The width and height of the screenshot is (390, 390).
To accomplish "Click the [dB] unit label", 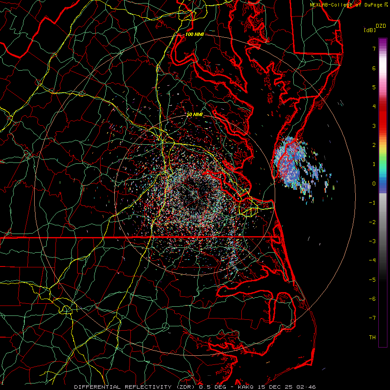I will point(370,30).
